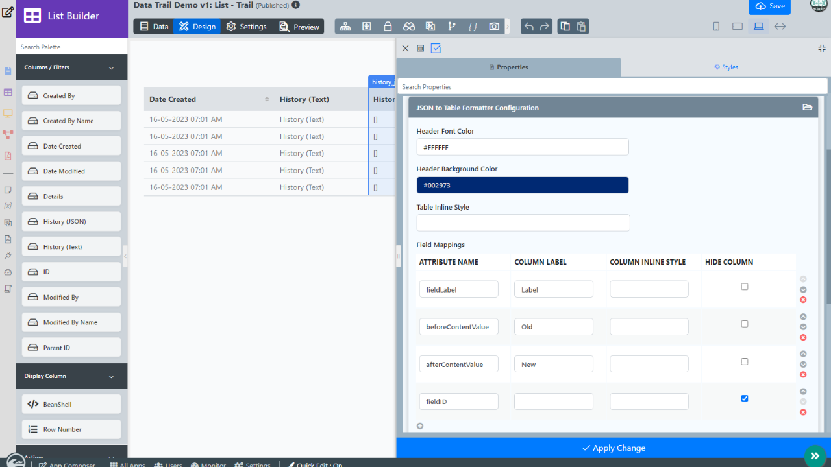Image resolution: width=831 pixels, height=467 pixels.
Task: Click the padlock icon in the toolbar
Action: [388, 27]
